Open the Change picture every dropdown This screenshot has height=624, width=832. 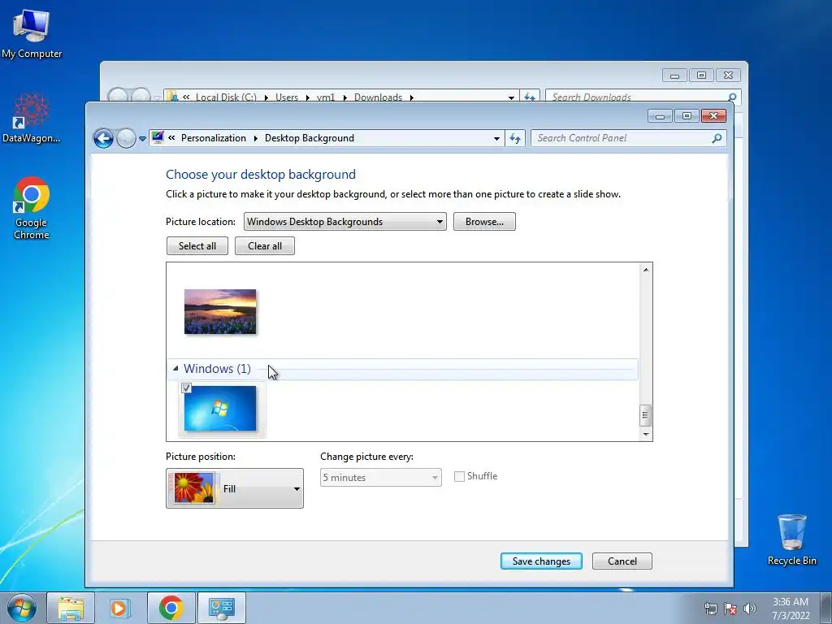[380, 478]
